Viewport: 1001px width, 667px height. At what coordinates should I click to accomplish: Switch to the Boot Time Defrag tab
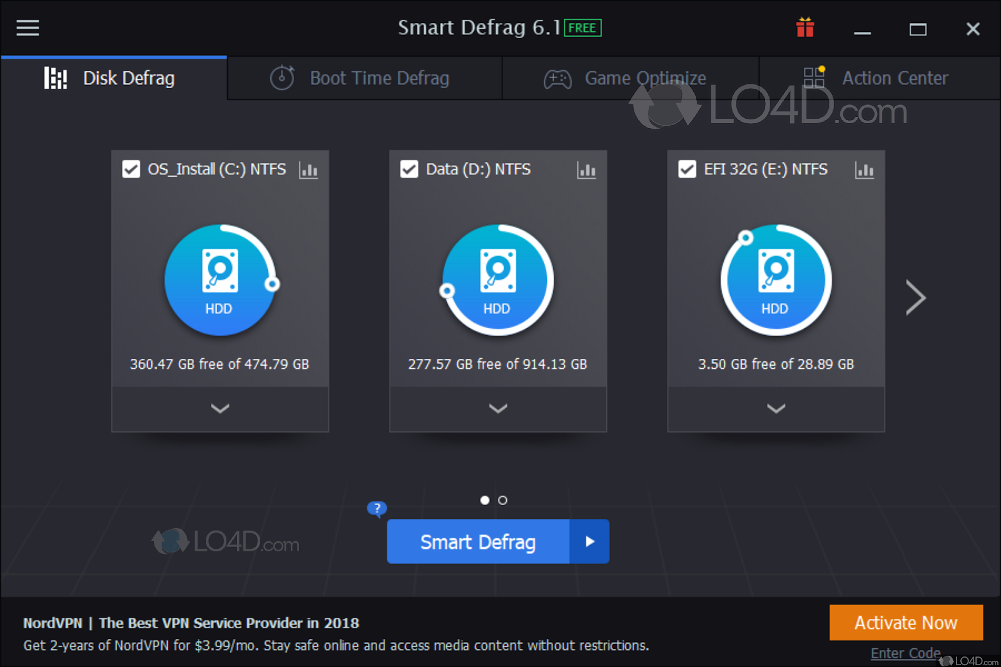pyautogui.click(x=365, y=78)
